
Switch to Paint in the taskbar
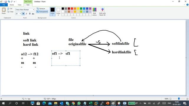113,103
